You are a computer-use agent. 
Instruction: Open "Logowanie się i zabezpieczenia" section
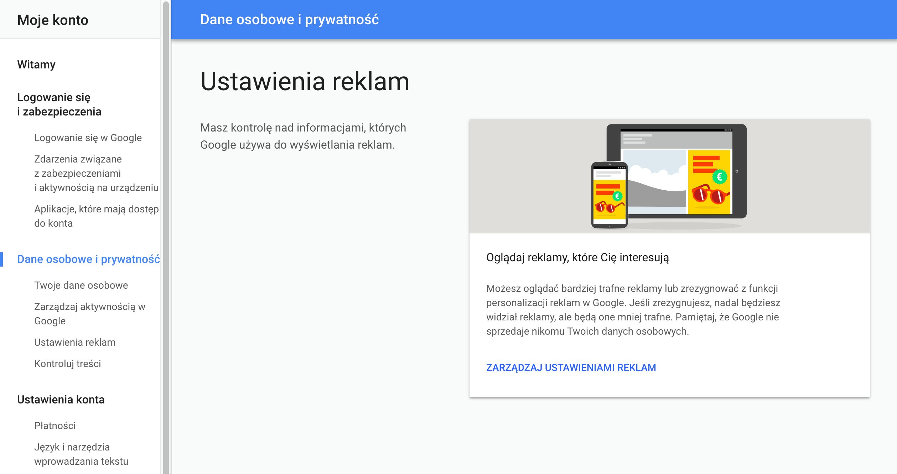tap(59, 104)
